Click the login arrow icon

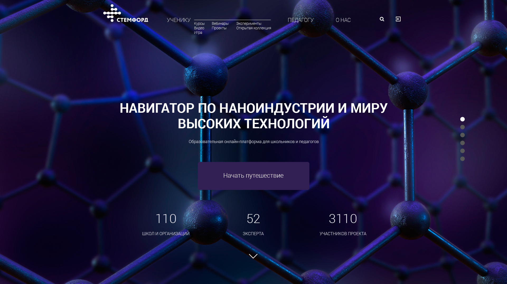point(398,19)
